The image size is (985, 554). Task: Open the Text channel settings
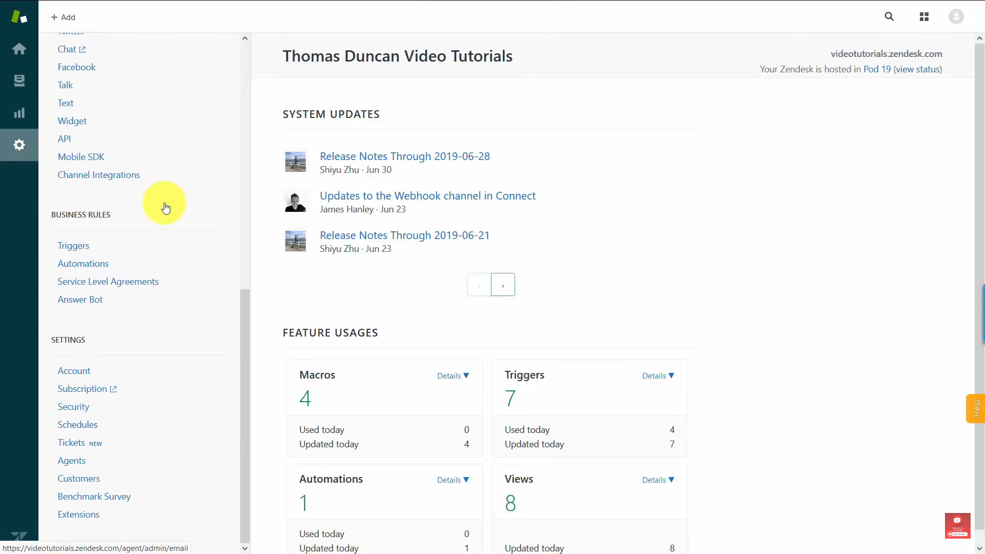pyautogui.click(x=65, y=103)
